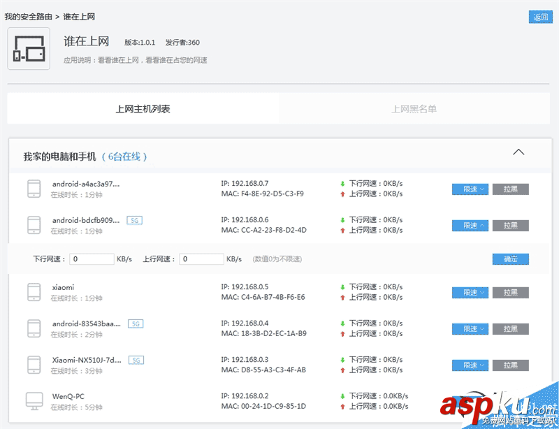Open the 限速 dropdown for xiaomi
This screenshot has width=559, height=429.
pos(470,292)
